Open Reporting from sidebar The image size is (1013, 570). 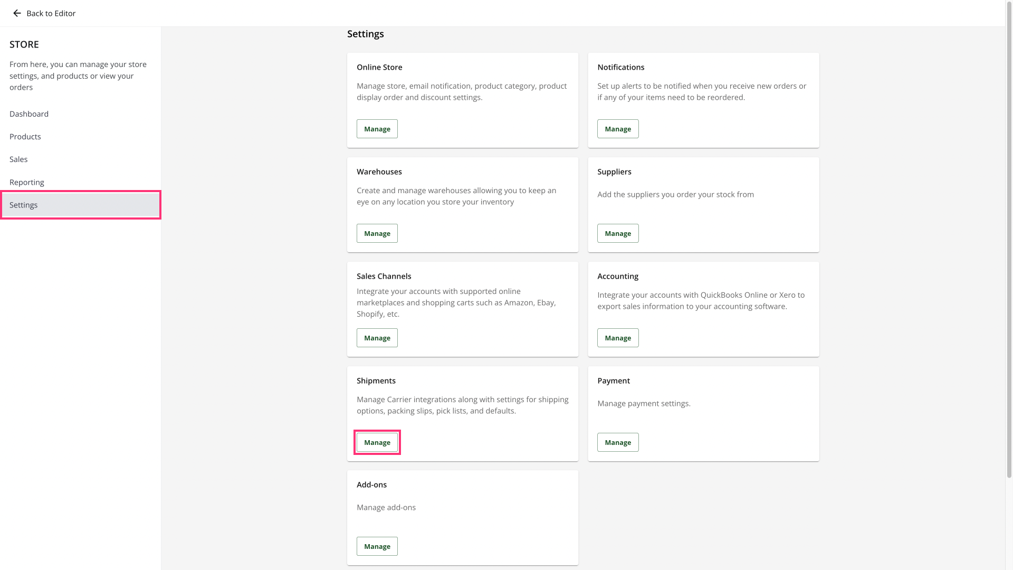coord(27,182)
